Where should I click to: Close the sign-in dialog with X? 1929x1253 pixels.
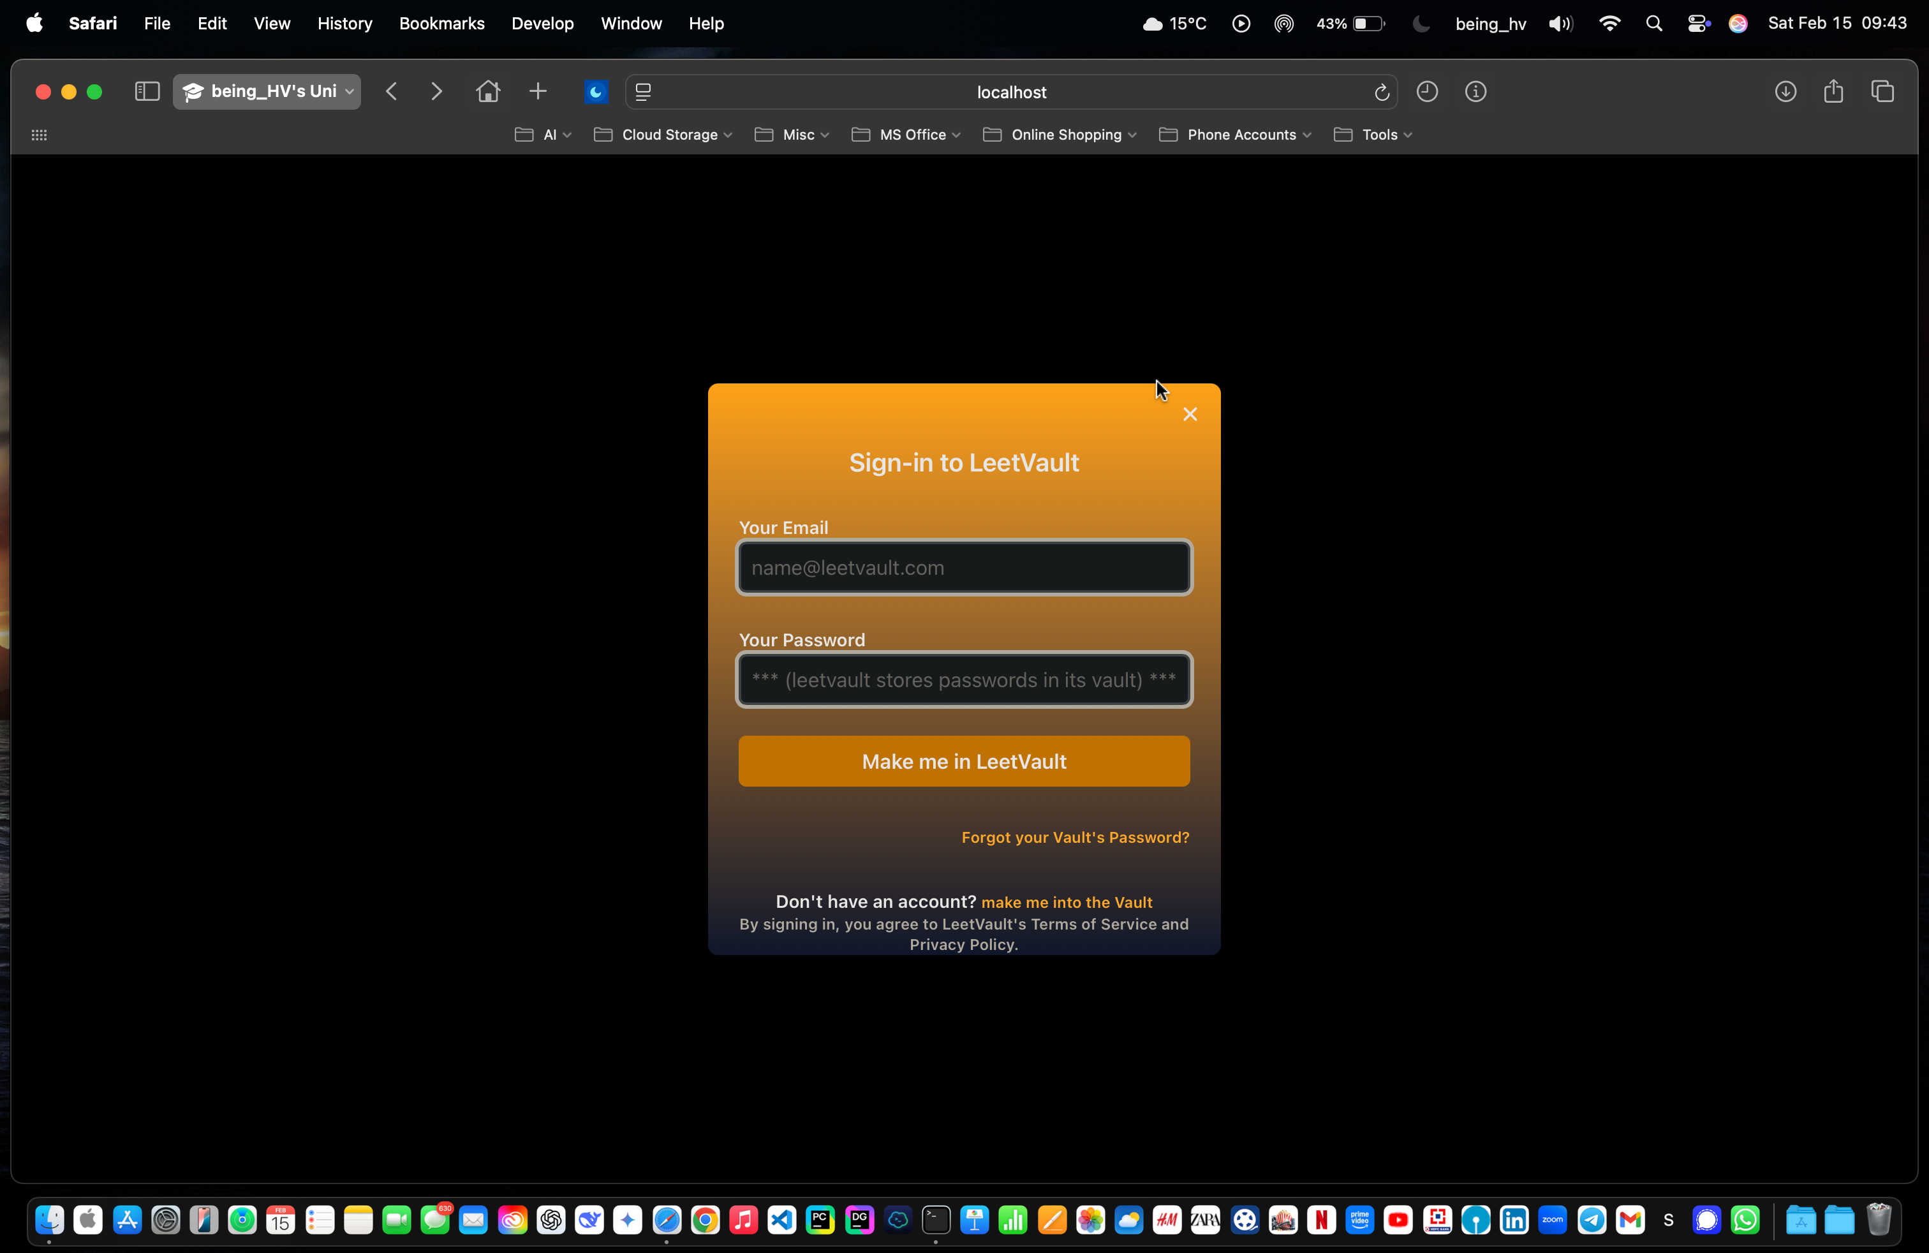[x=1190, y=414]
